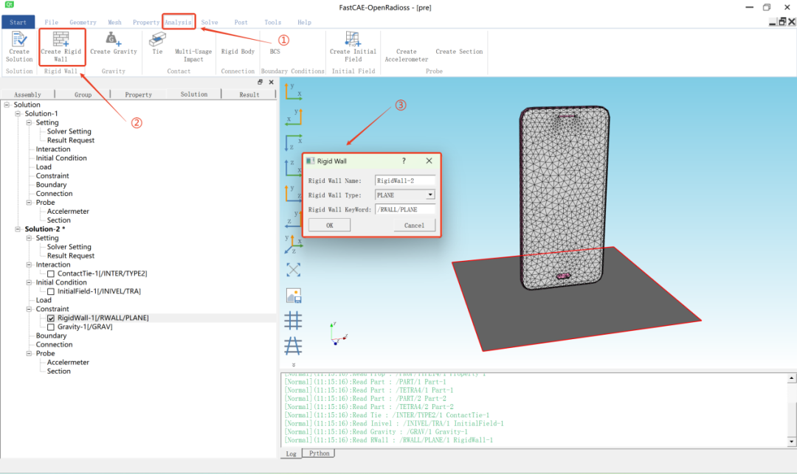Switch to the Group panel tab
The height and width of the screenshot is (474, 797).
(x=83, y=94)
